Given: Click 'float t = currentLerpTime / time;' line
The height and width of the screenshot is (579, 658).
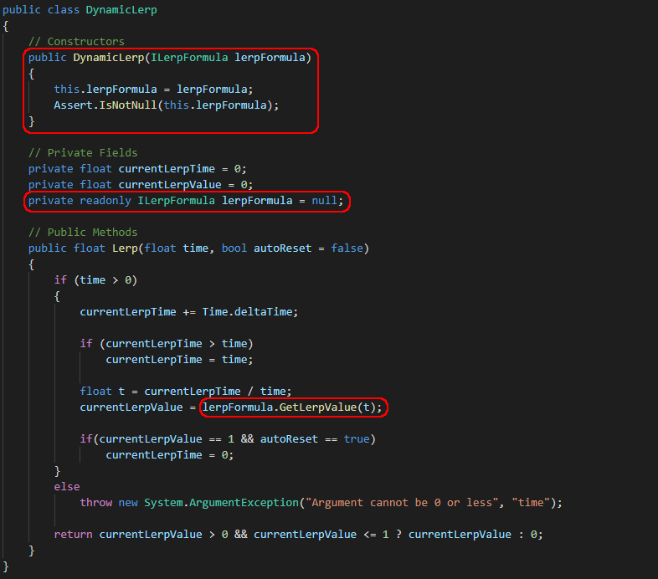Looking at the screenshot, I should [x=186, y=392].
